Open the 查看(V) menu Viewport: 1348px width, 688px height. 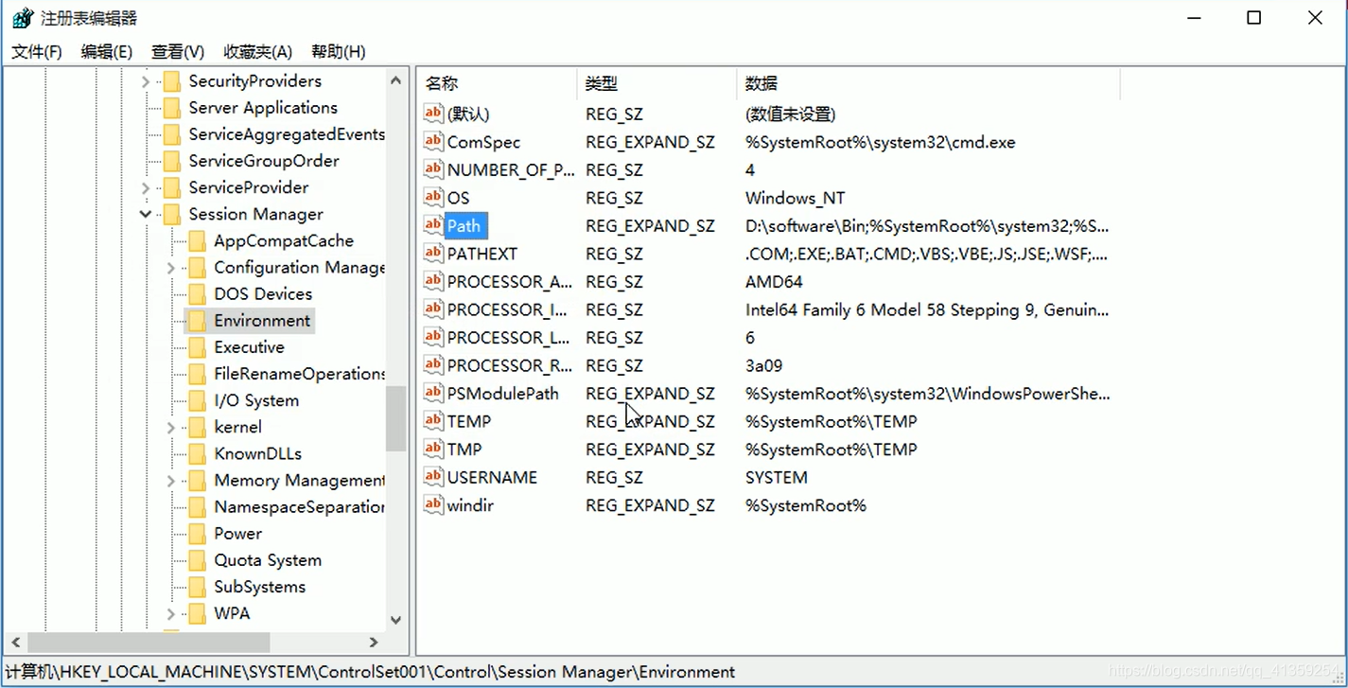pyautogui.click(x=178, y=51)
